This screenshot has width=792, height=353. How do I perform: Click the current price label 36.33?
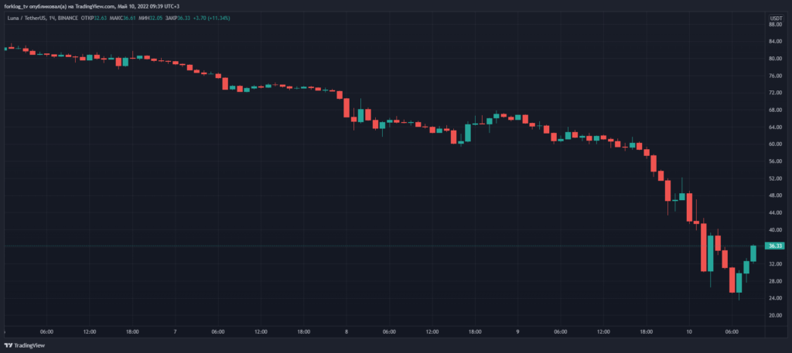point(773,246)
